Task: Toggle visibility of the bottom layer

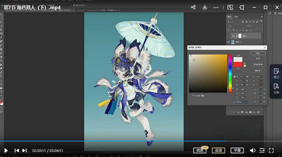Action: (x=228, y=42)
